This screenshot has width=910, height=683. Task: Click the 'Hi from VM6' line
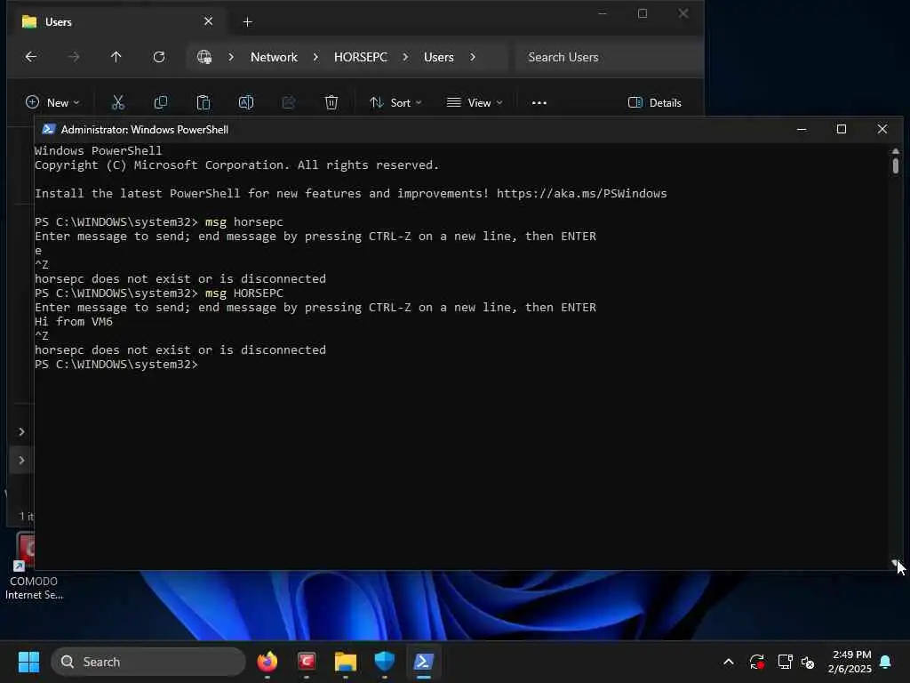click(74, 322)
